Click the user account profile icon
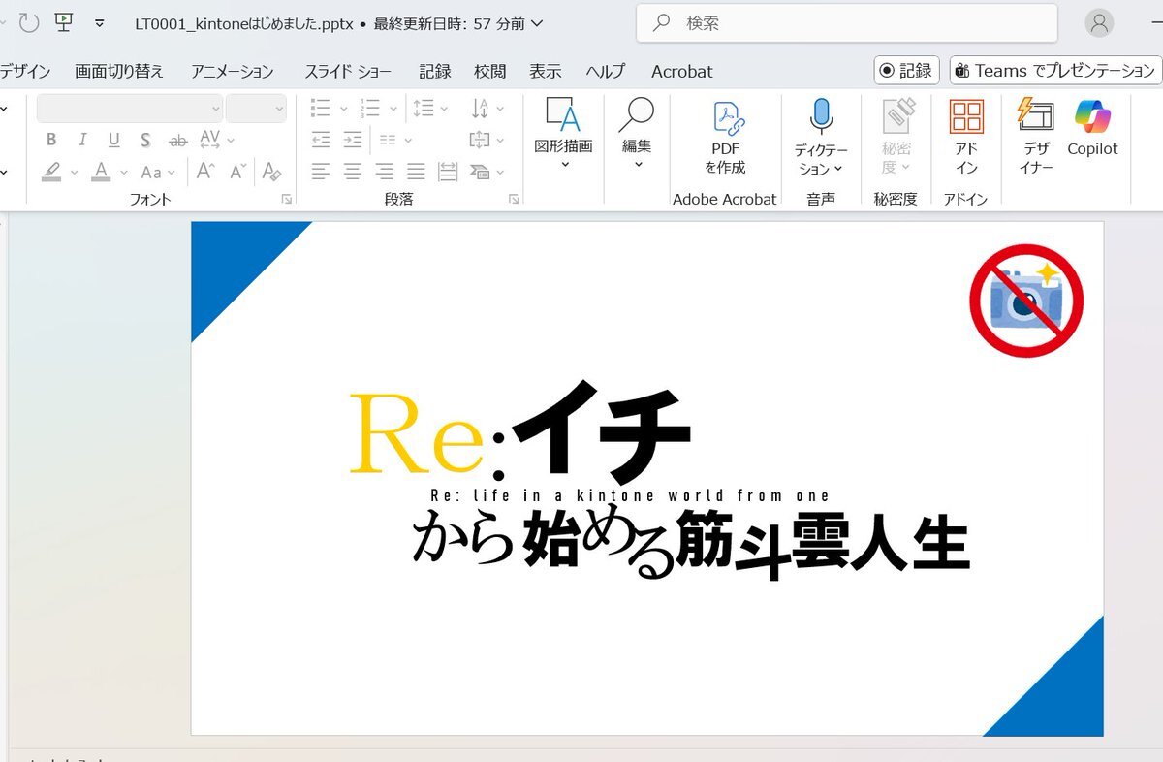The width and height of the screenshot is (1163, 762). (x=1099, y=23)
